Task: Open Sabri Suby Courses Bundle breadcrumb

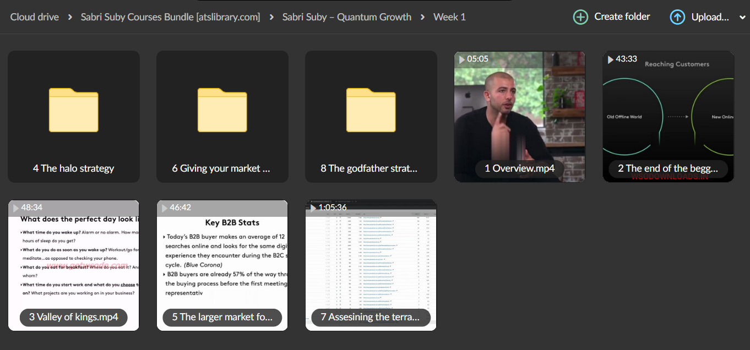Action: point(171,17)
